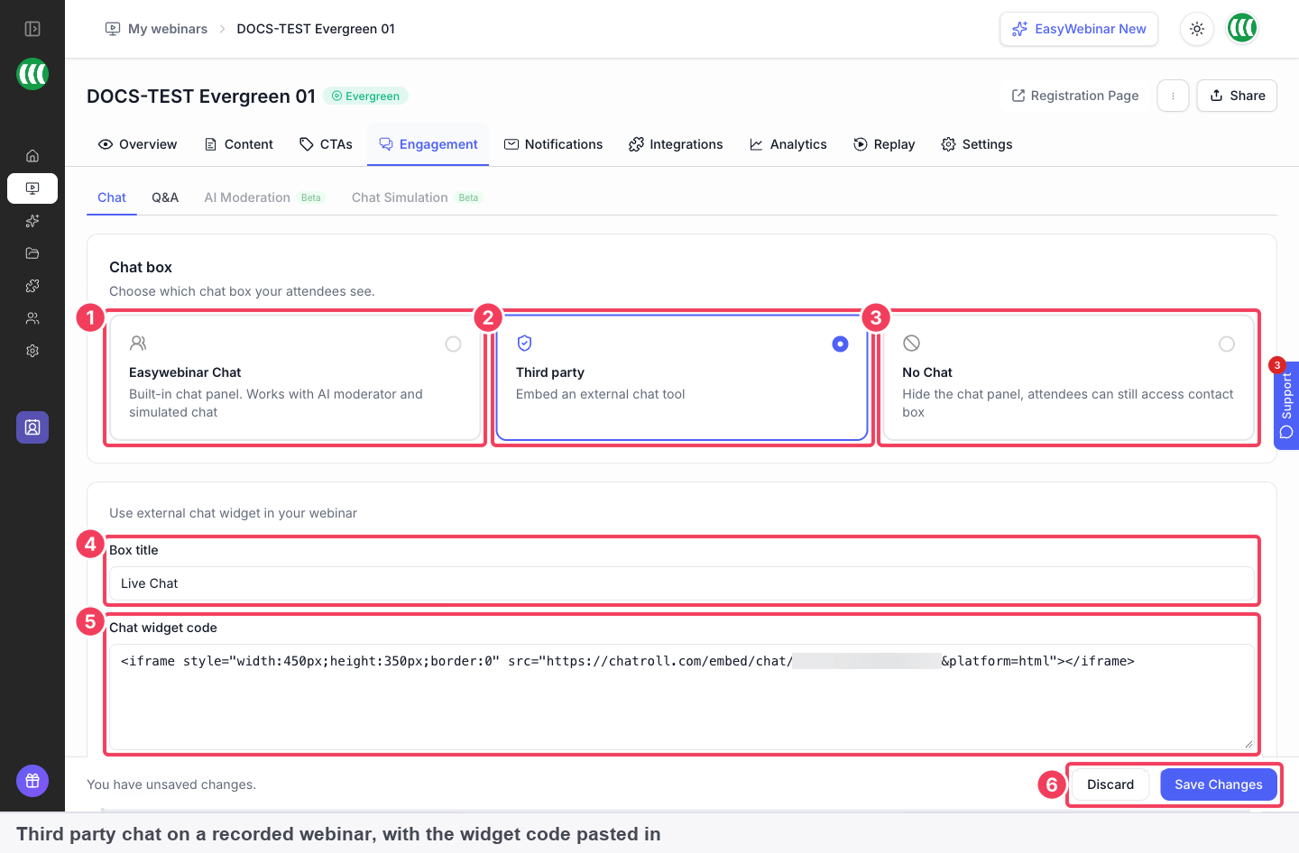This screenshot has width=1299, height=853.
Task: Open the settings gear icon in sidebar
Action: 32,351
